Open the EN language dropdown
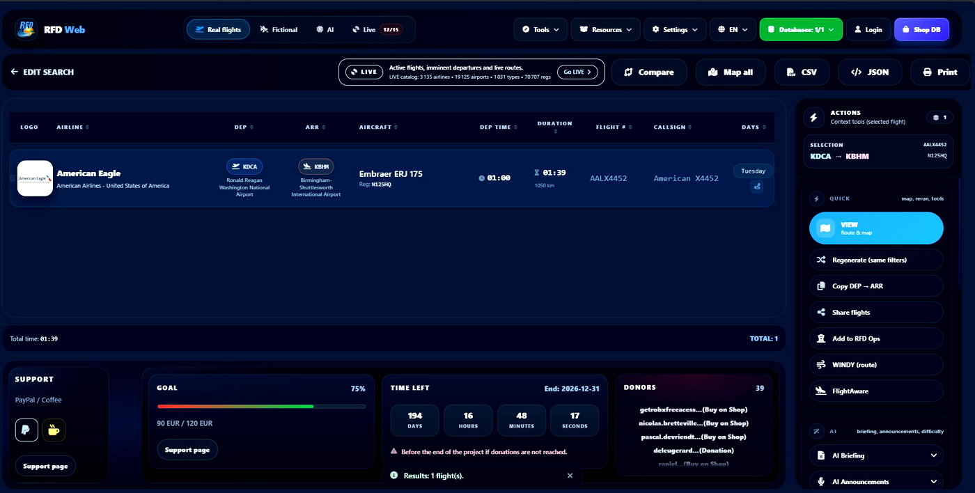 pos(733,30)
